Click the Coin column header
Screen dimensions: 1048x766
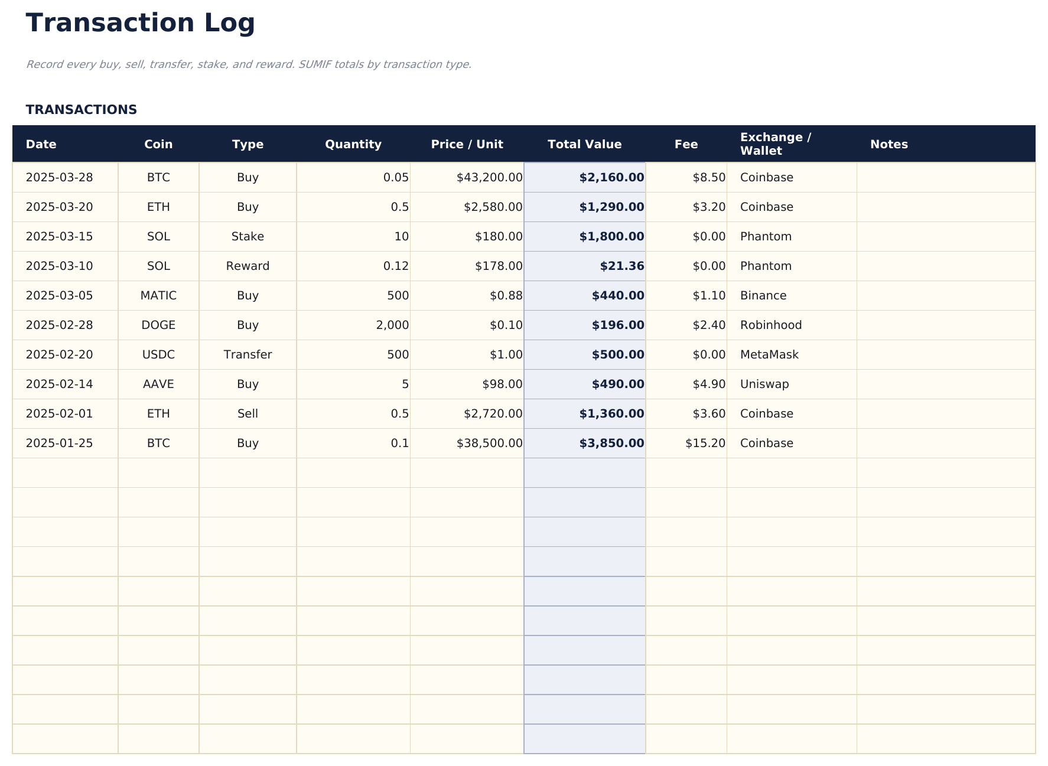coord(158,144)
